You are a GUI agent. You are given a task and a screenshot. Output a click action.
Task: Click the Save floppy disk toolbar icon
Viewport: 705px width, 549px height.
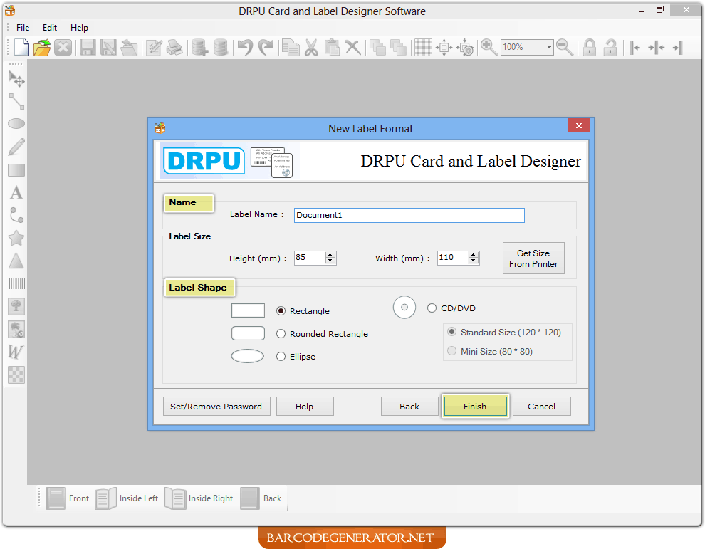(88, 47)
